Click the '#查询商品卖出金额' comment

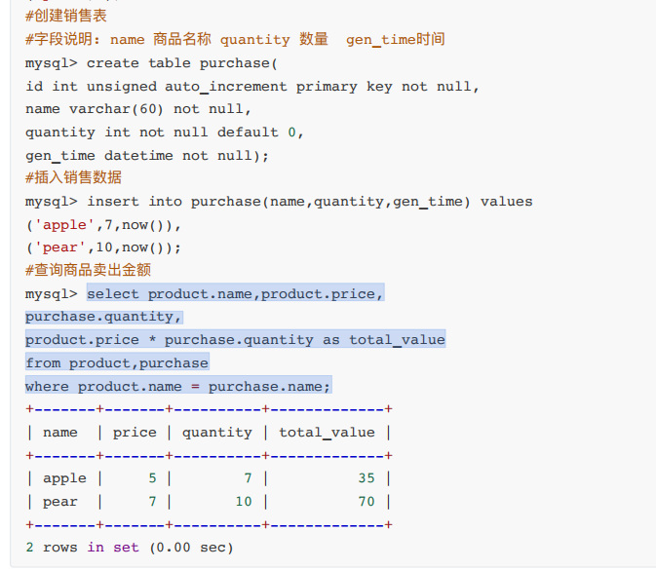(88, 270)
